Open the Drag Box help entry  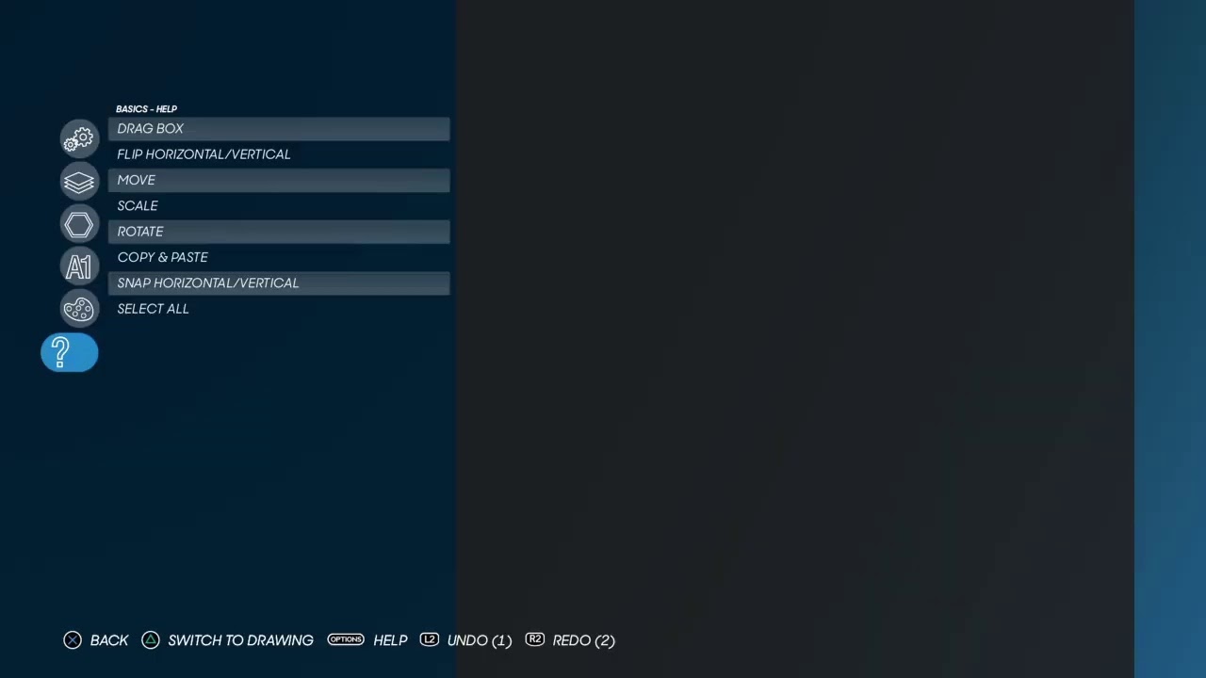[278, 129]
